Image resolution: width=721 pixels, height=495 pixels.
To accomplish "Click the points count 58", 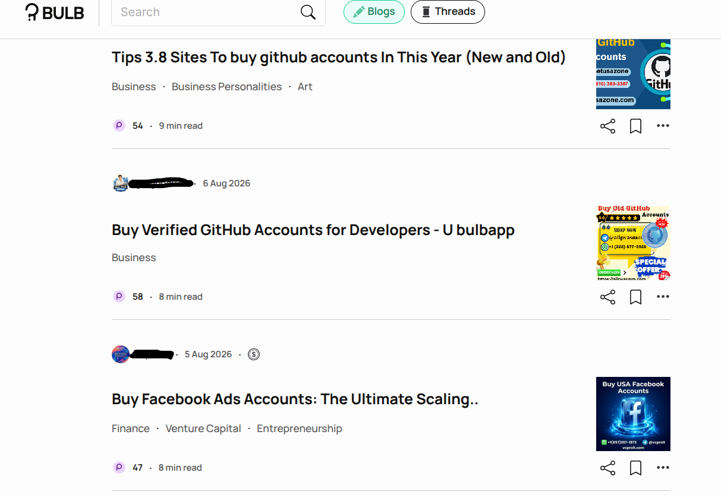I will pyautogui.click(x=138, y=297).
